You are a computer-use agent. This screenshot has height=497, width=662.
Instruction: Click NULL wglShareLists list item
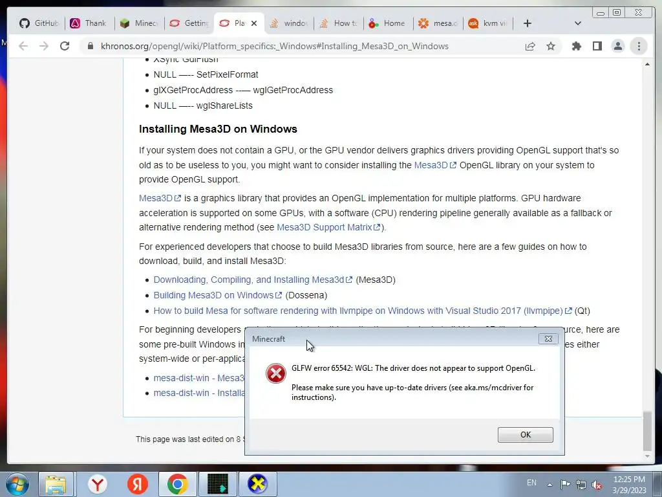(203, 105)
